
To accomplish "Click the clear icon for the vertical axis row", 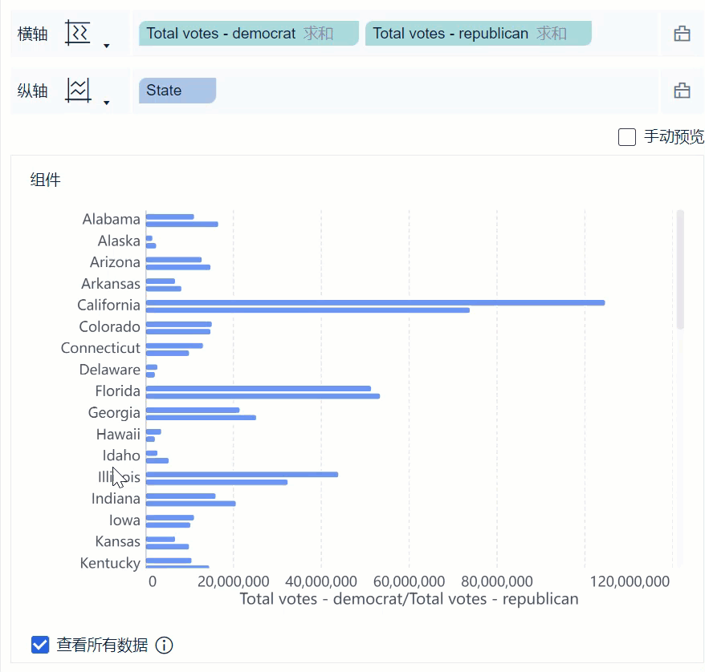I will (682, 91).
